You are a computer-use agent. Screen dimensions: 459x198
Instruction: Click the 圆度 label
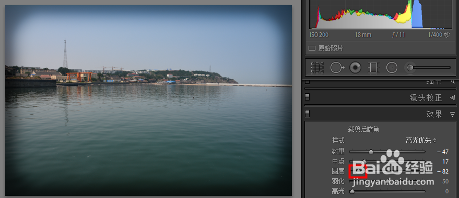pos(338,171)
